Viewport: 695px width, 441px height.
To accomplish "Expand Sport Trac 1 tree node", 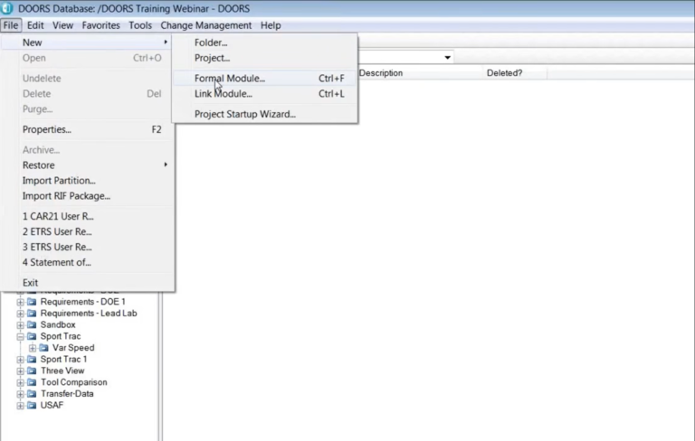I will (x=21, y=360).
